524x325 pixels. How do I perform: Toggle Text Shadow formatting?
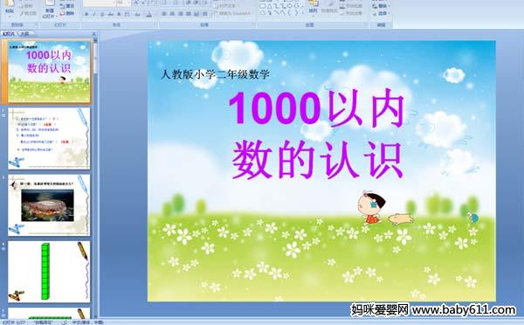click(x=119, y=14)
